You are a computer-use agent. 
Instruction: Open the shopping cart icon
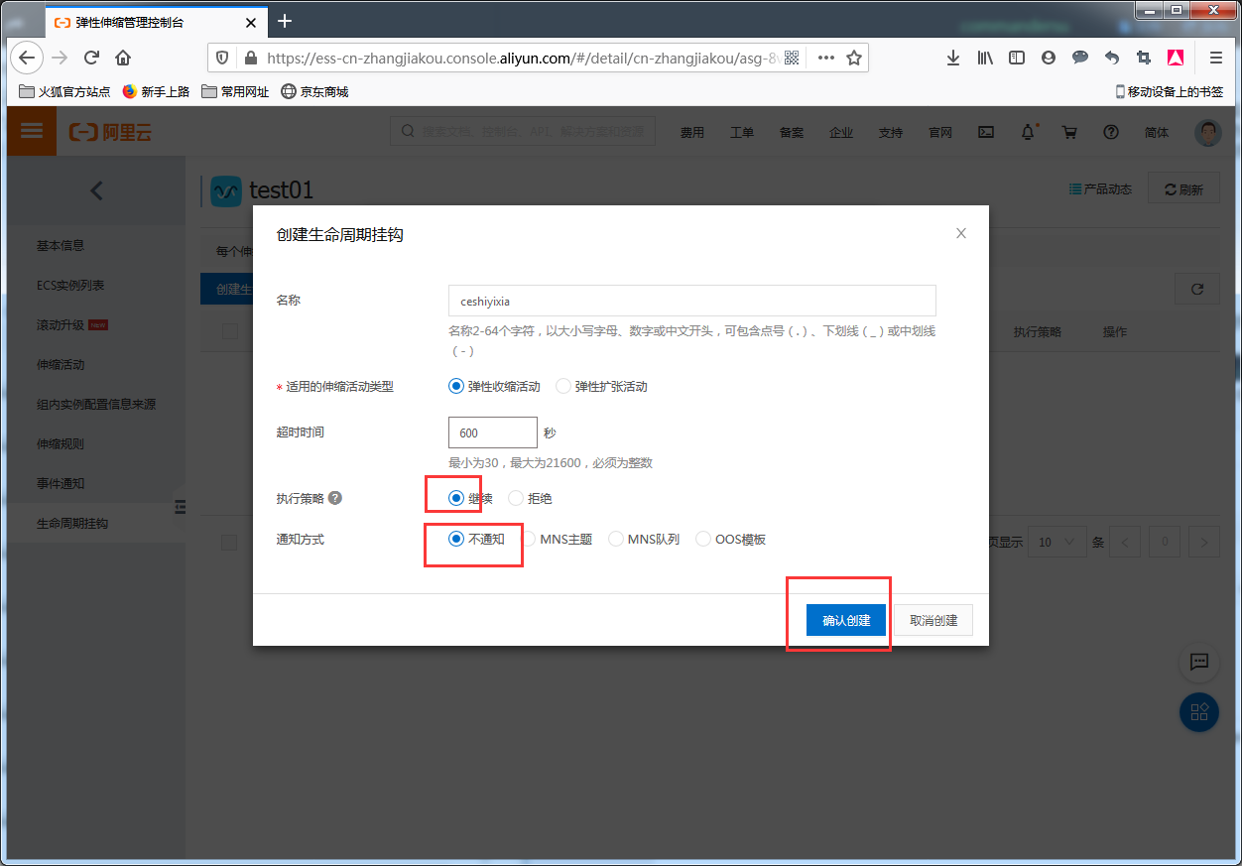pyautogui.click(x=1069, y=132)
